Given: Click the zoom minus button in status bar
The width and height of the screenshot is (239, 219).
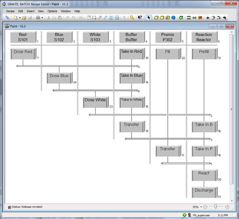Looking at the screenshot, I should (205, 207).
